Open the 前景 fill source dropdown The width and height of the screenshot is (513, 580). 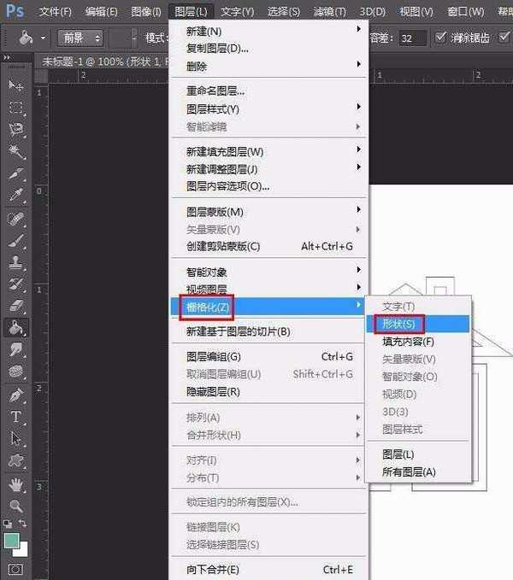81,38
